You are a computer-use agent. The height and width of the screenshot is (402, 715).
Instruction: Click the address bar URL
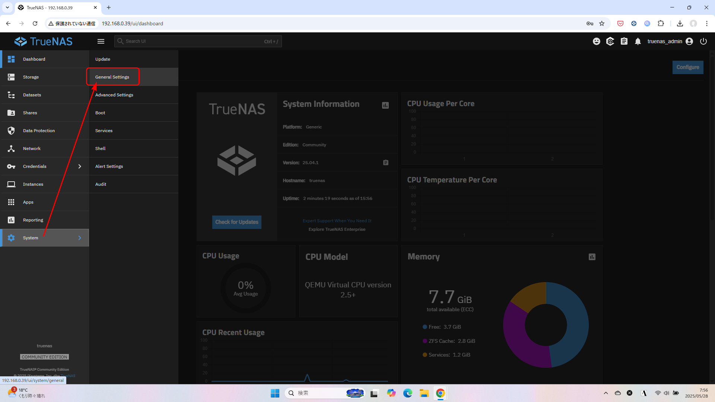(x=133, y=23)
